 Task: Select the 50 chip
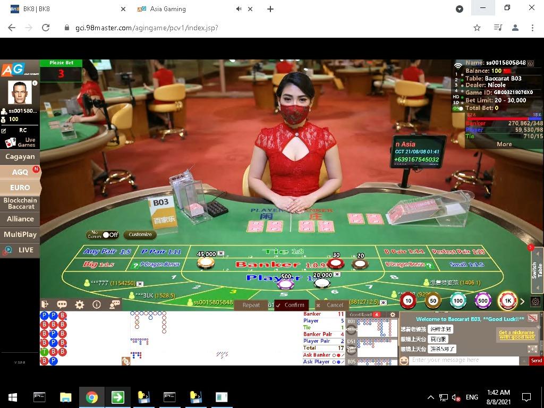tap(433, 301)
